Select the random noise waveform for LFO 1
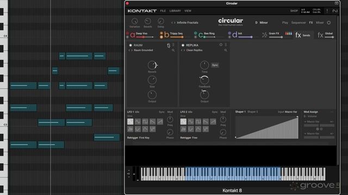 click(130, 129)
